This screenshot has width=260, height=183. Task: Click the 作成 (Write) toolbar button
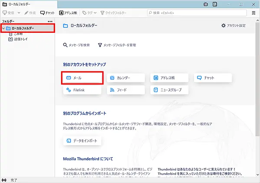[30, 13]
